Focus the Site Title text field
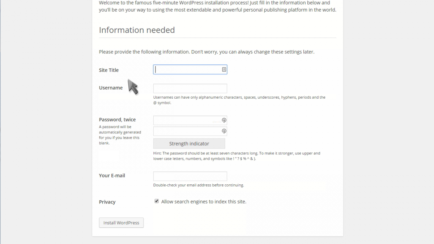Image resolution: width=434 pixels, height=244 pixels. [190, 69]
